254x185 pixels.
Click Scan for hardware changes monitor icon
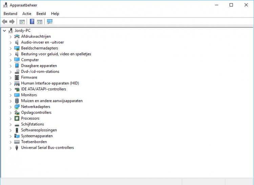tap(50, 22)
